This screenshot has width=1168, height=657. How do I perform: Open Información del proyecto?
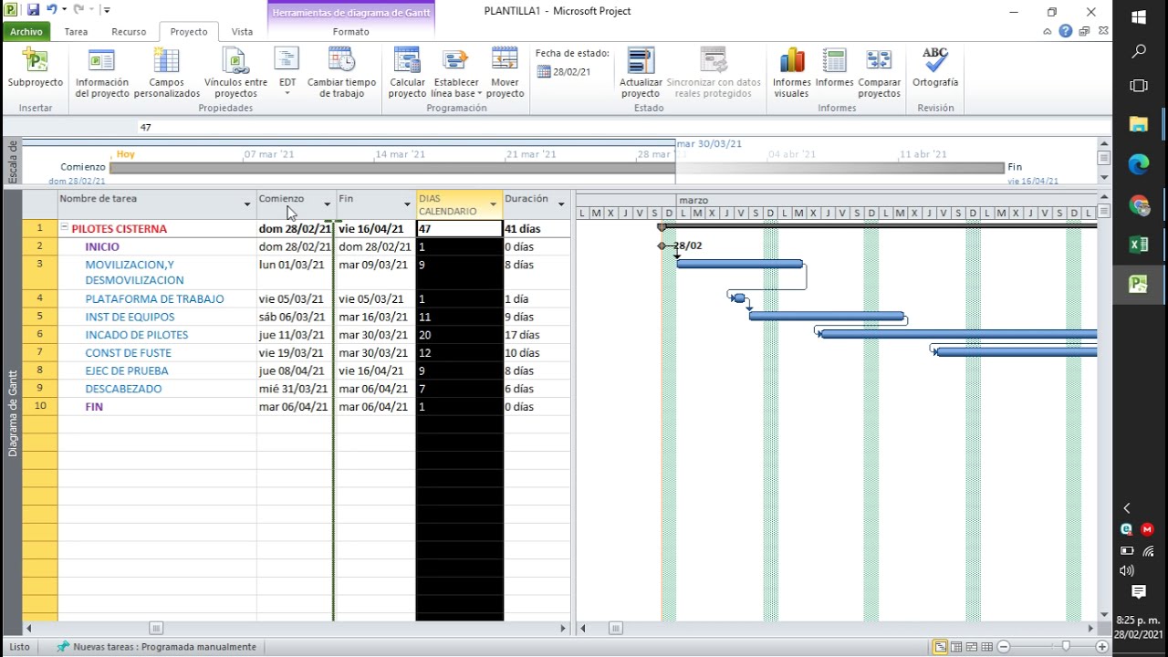[102, 71]
